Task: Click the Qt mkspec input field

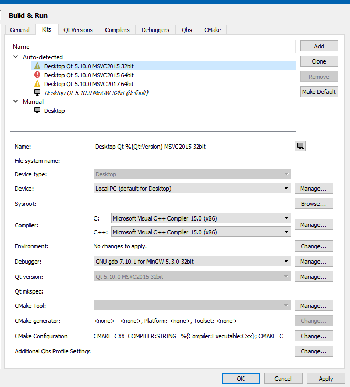Action: [193, 291]
